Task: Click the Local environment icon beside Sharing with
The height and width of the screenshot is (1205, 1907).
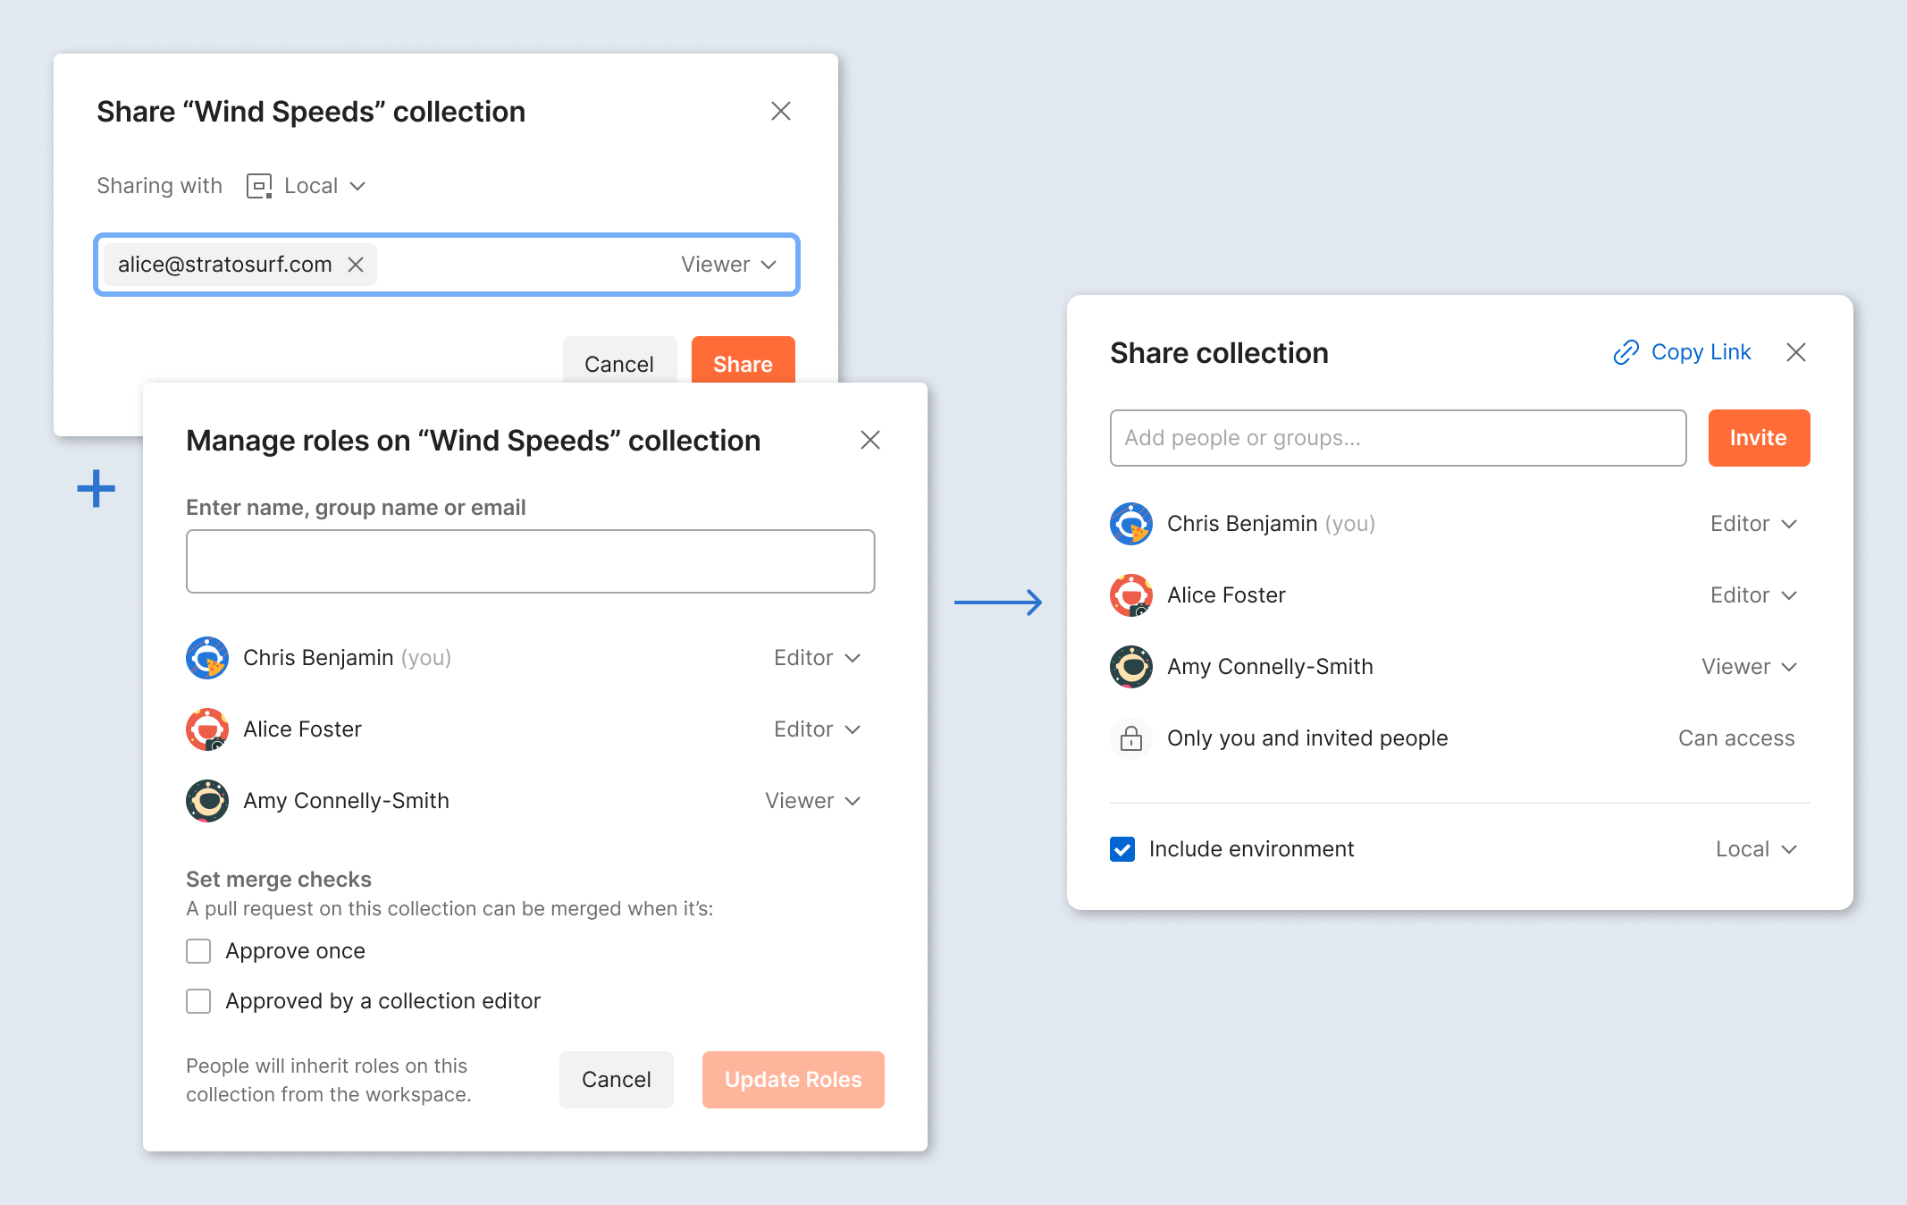Action: 258,186
